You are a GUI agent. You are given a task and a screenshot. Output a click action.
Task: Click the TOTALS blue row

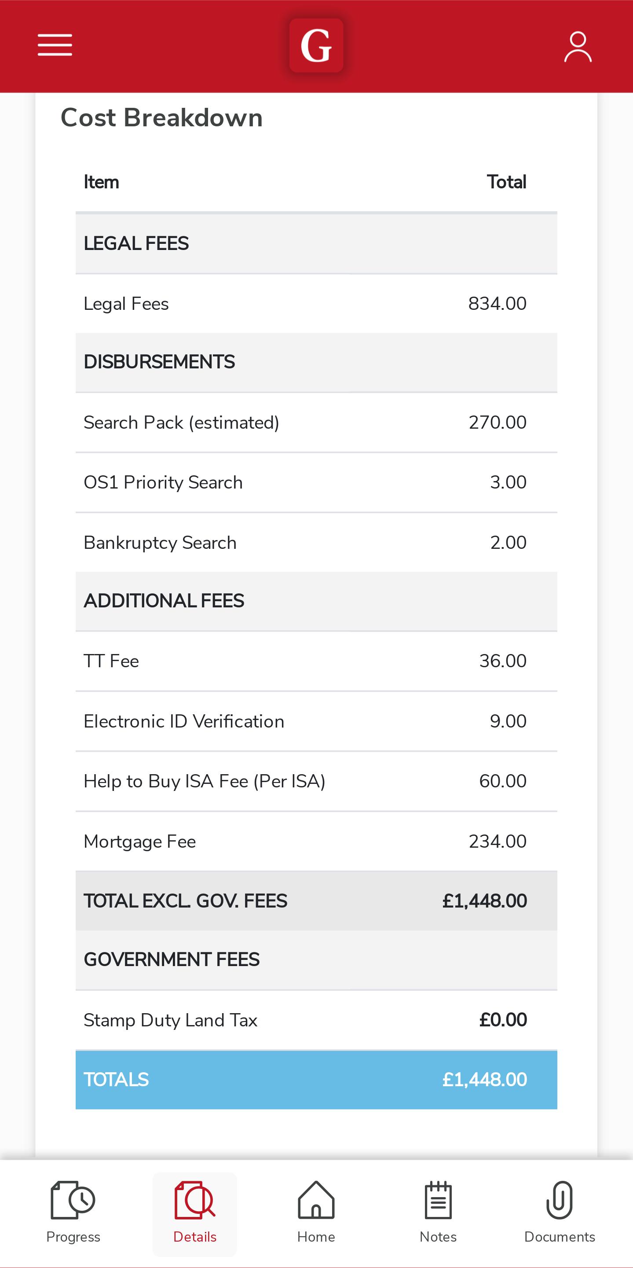(316, 1080)
